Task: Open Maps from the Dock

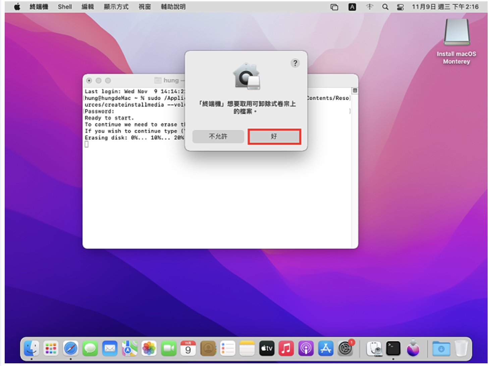Action: pos(129,349)
